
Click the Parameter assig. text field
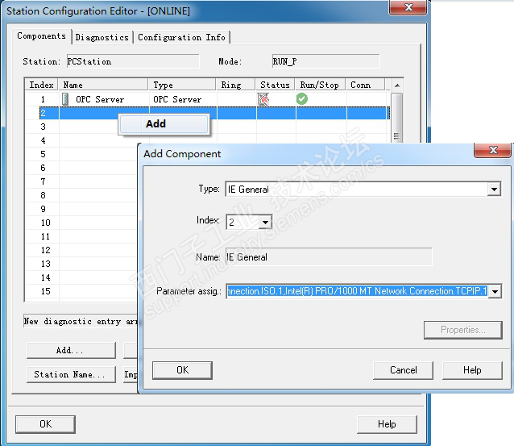(x=357, y=291)
